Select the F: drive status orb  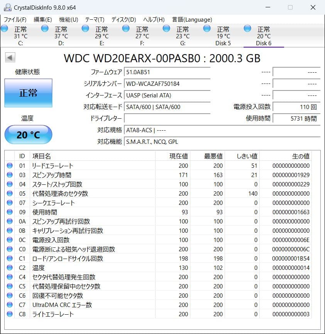(x=126, y=28)
